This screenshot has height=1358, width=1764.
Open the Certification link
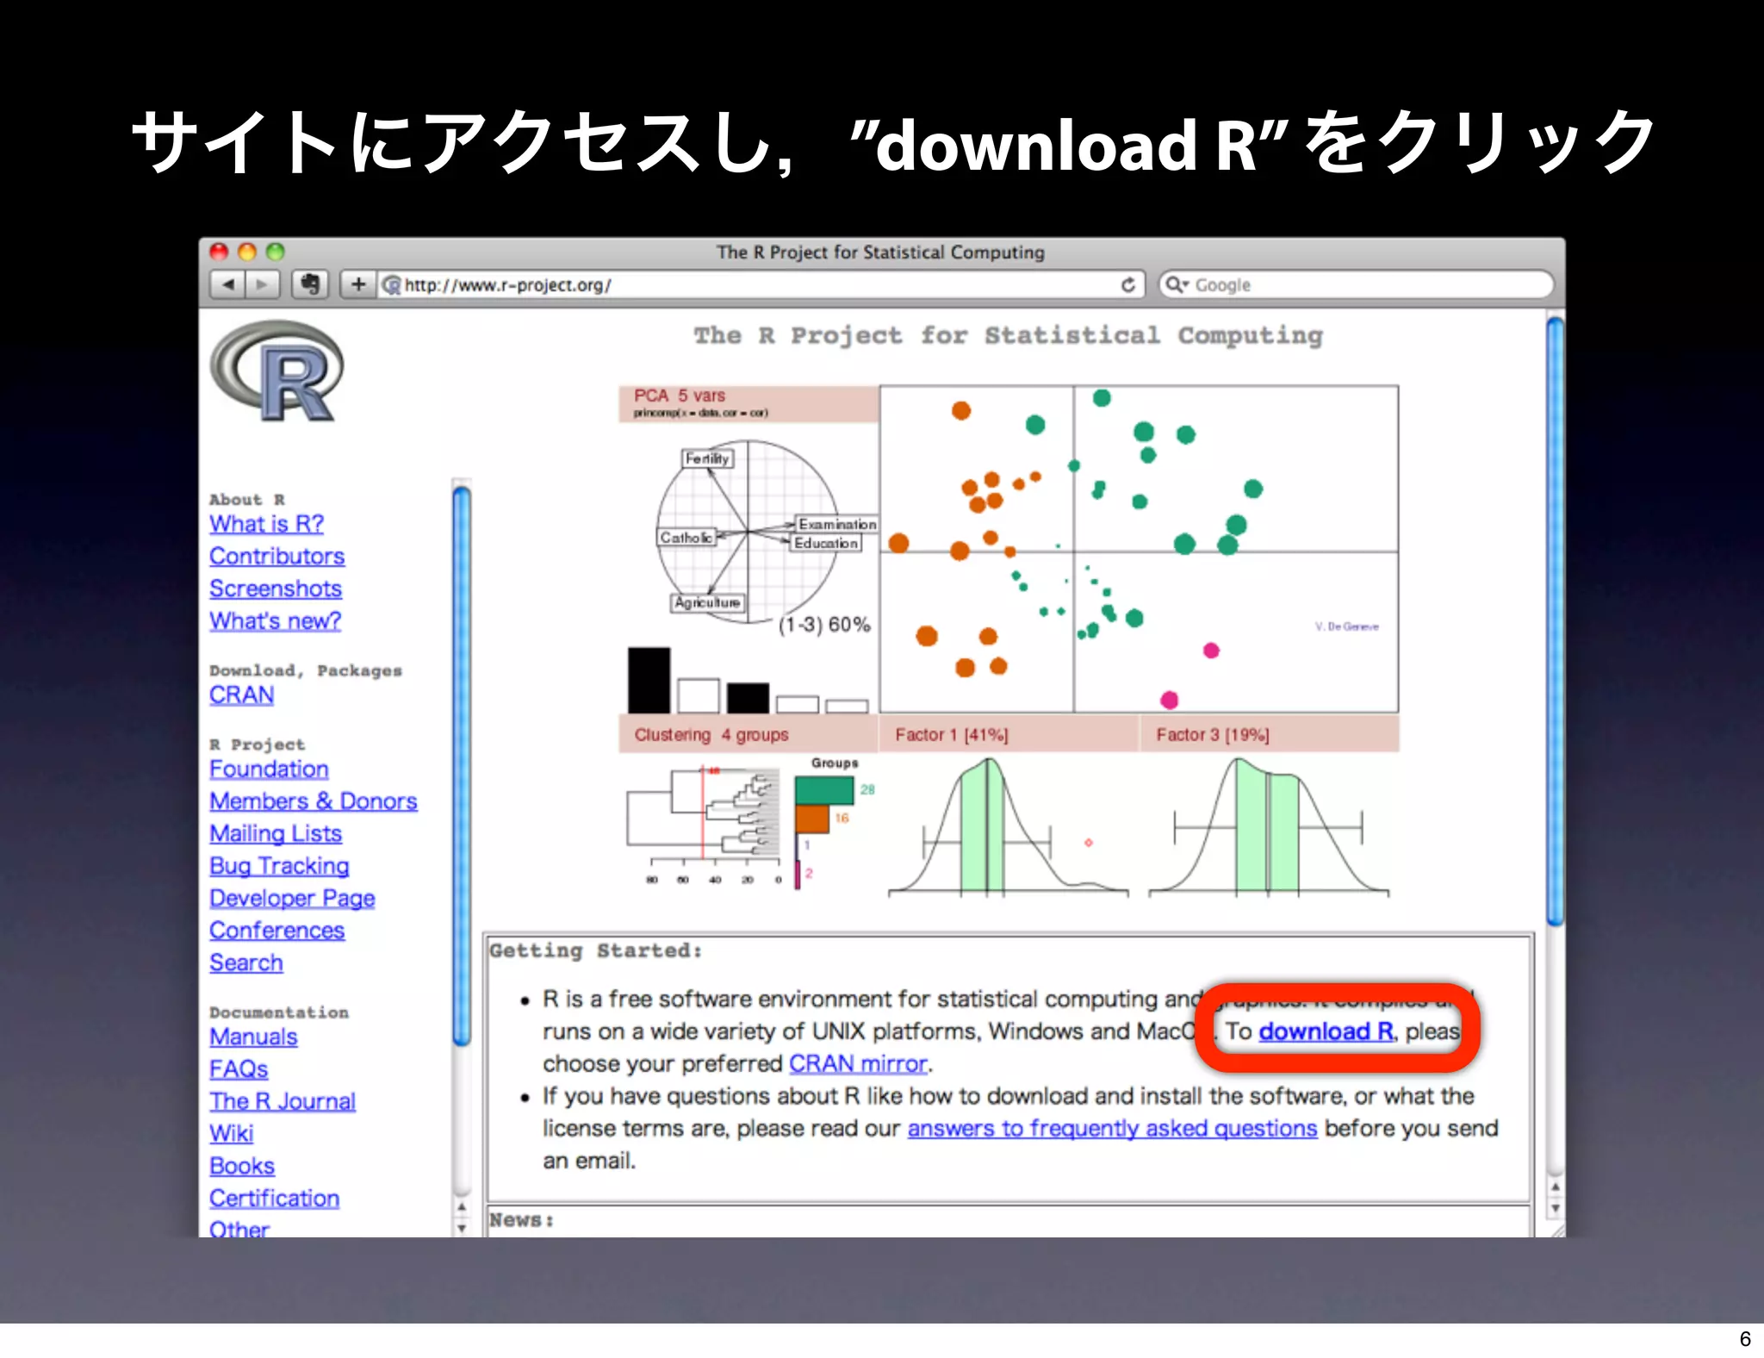[x=274, y=1199]
